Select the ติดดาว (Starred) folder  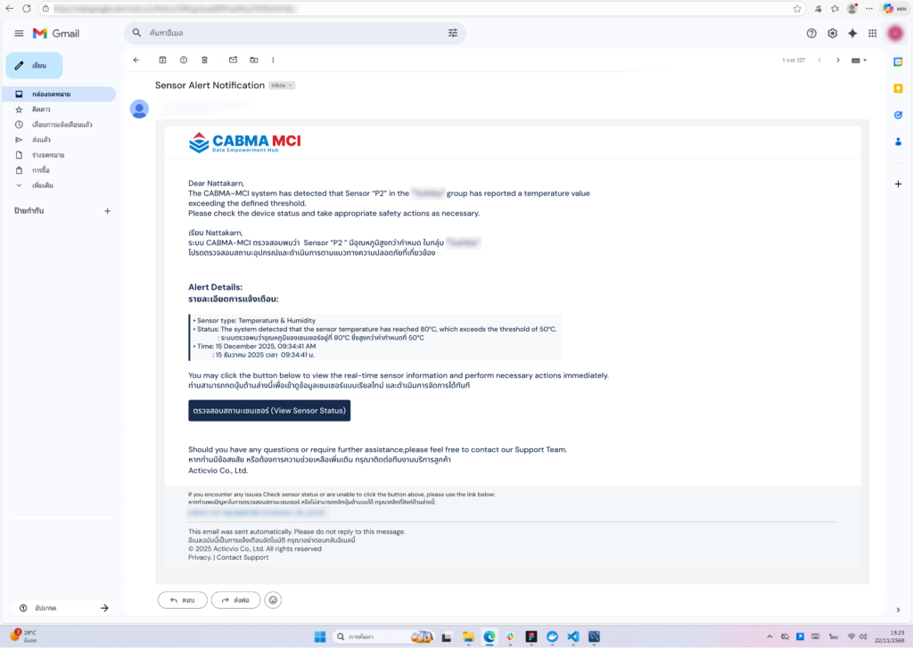pyautogui.click(x=41, y=109)
